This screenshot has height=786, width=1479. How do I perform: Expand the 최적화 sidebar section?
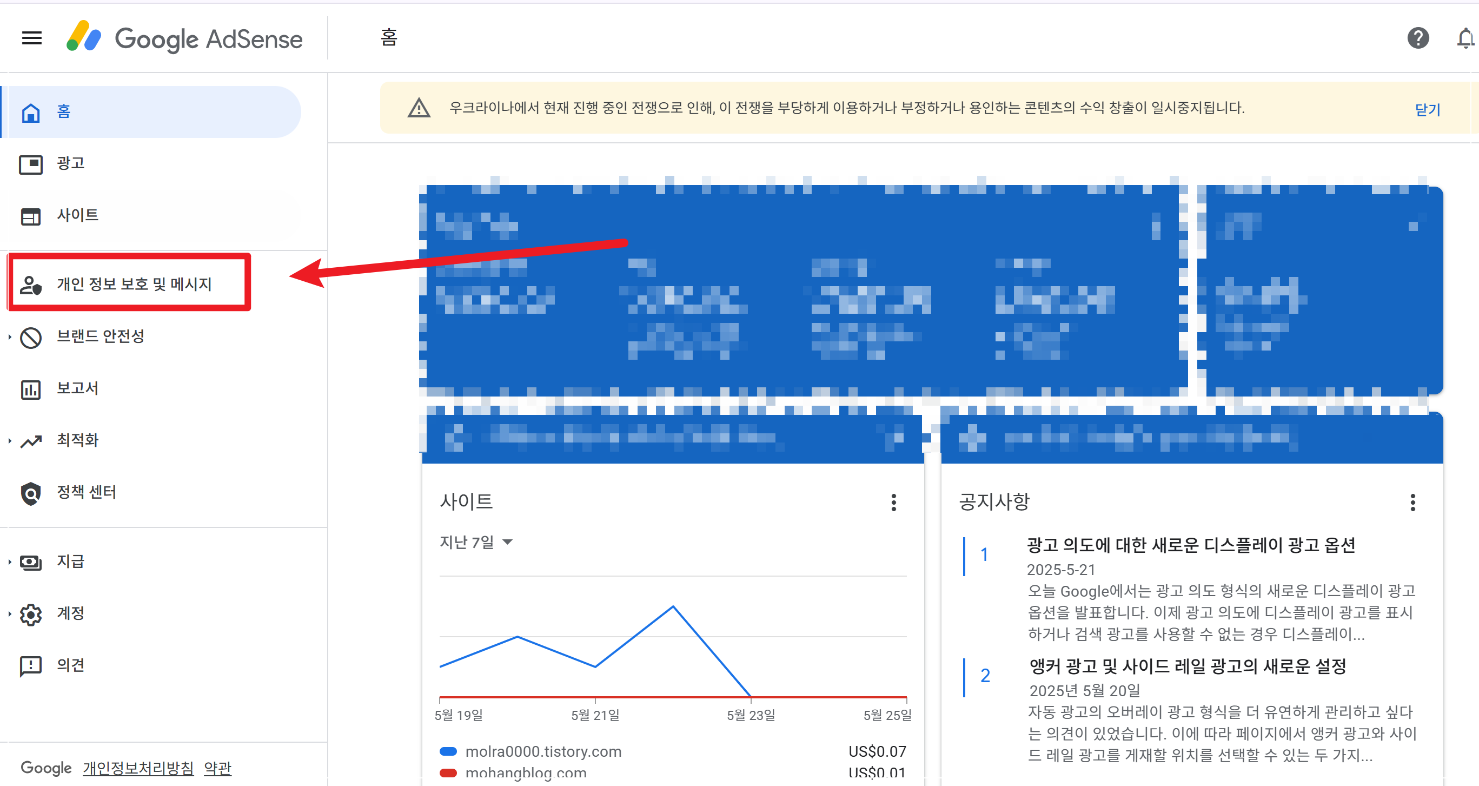pyautogui.click(x=10, y=441)
